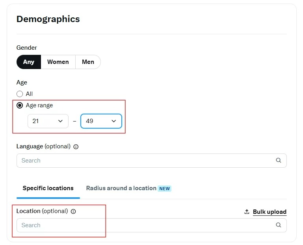Switch to Specific locations tab
This screenshot has width=303, height=245.
click(x=48, y=188)
